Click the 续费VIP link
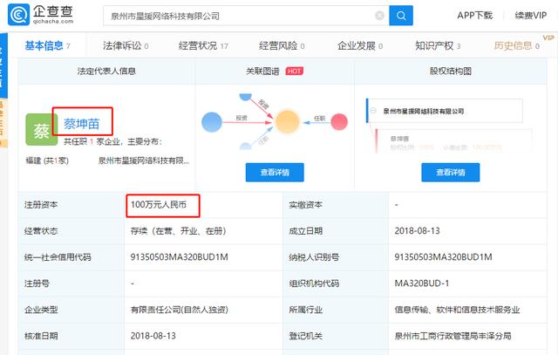Screen dimensions: 558x355 tap(531, 16)
